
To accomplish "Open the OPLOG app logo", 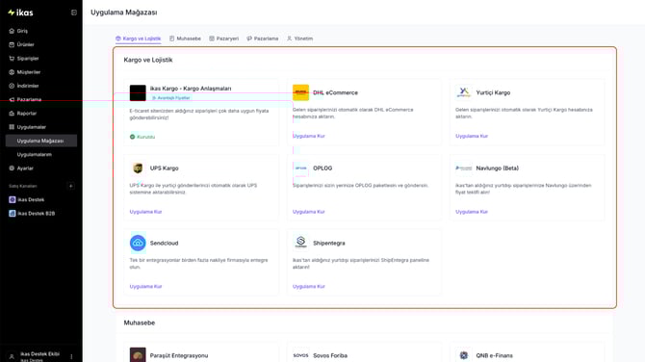I will click(300, 168).
